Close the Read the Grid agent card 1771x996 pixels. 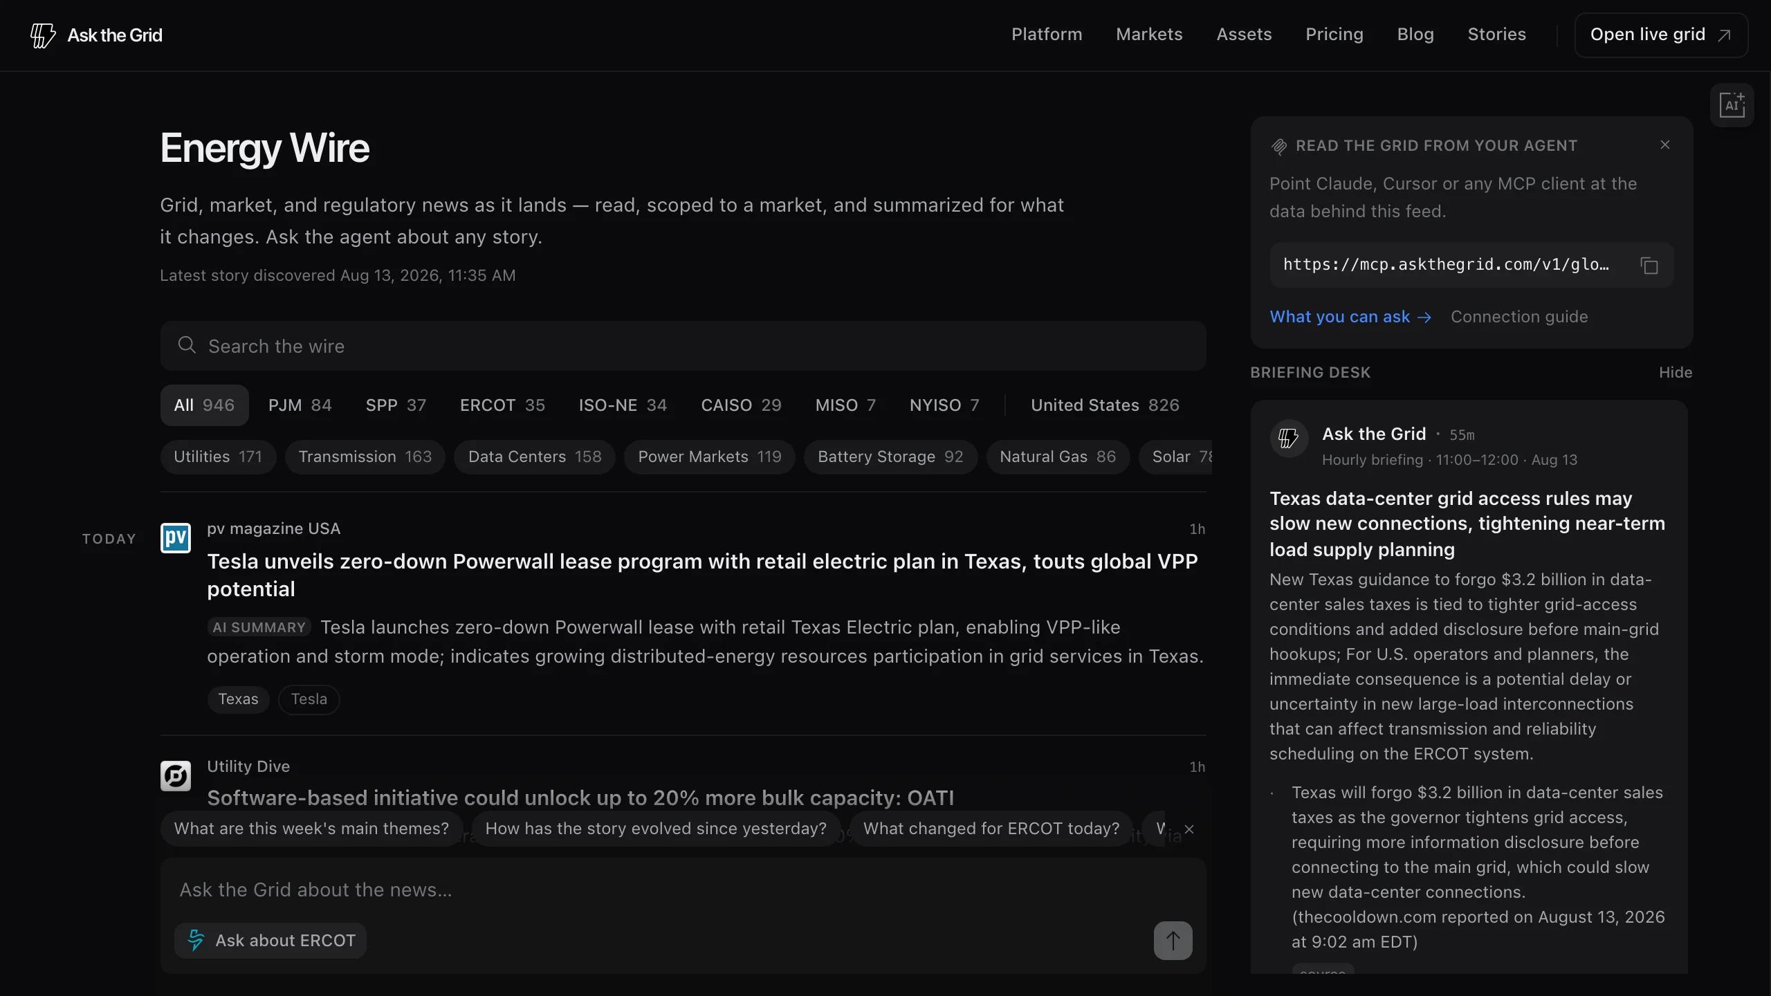coord(1665,145)
